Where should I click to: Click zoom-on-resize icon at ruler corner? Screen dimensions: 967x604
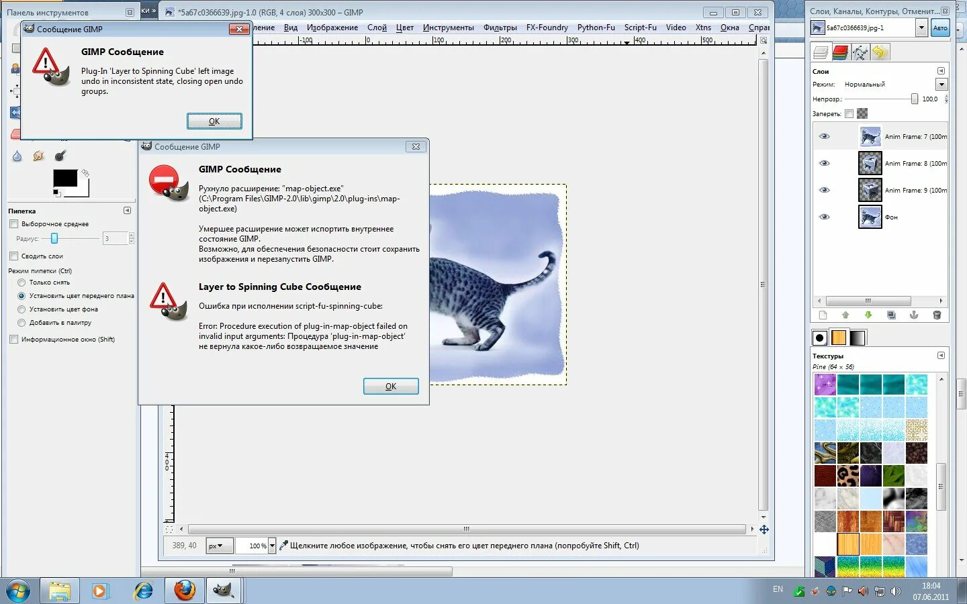tap(763, 40)
